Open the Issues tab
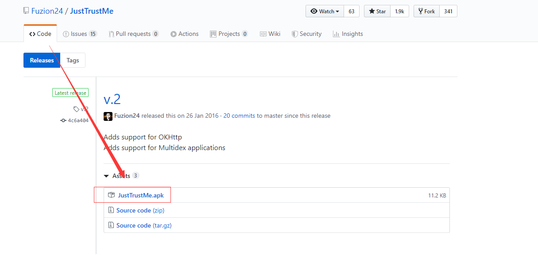 coord(80,34)
